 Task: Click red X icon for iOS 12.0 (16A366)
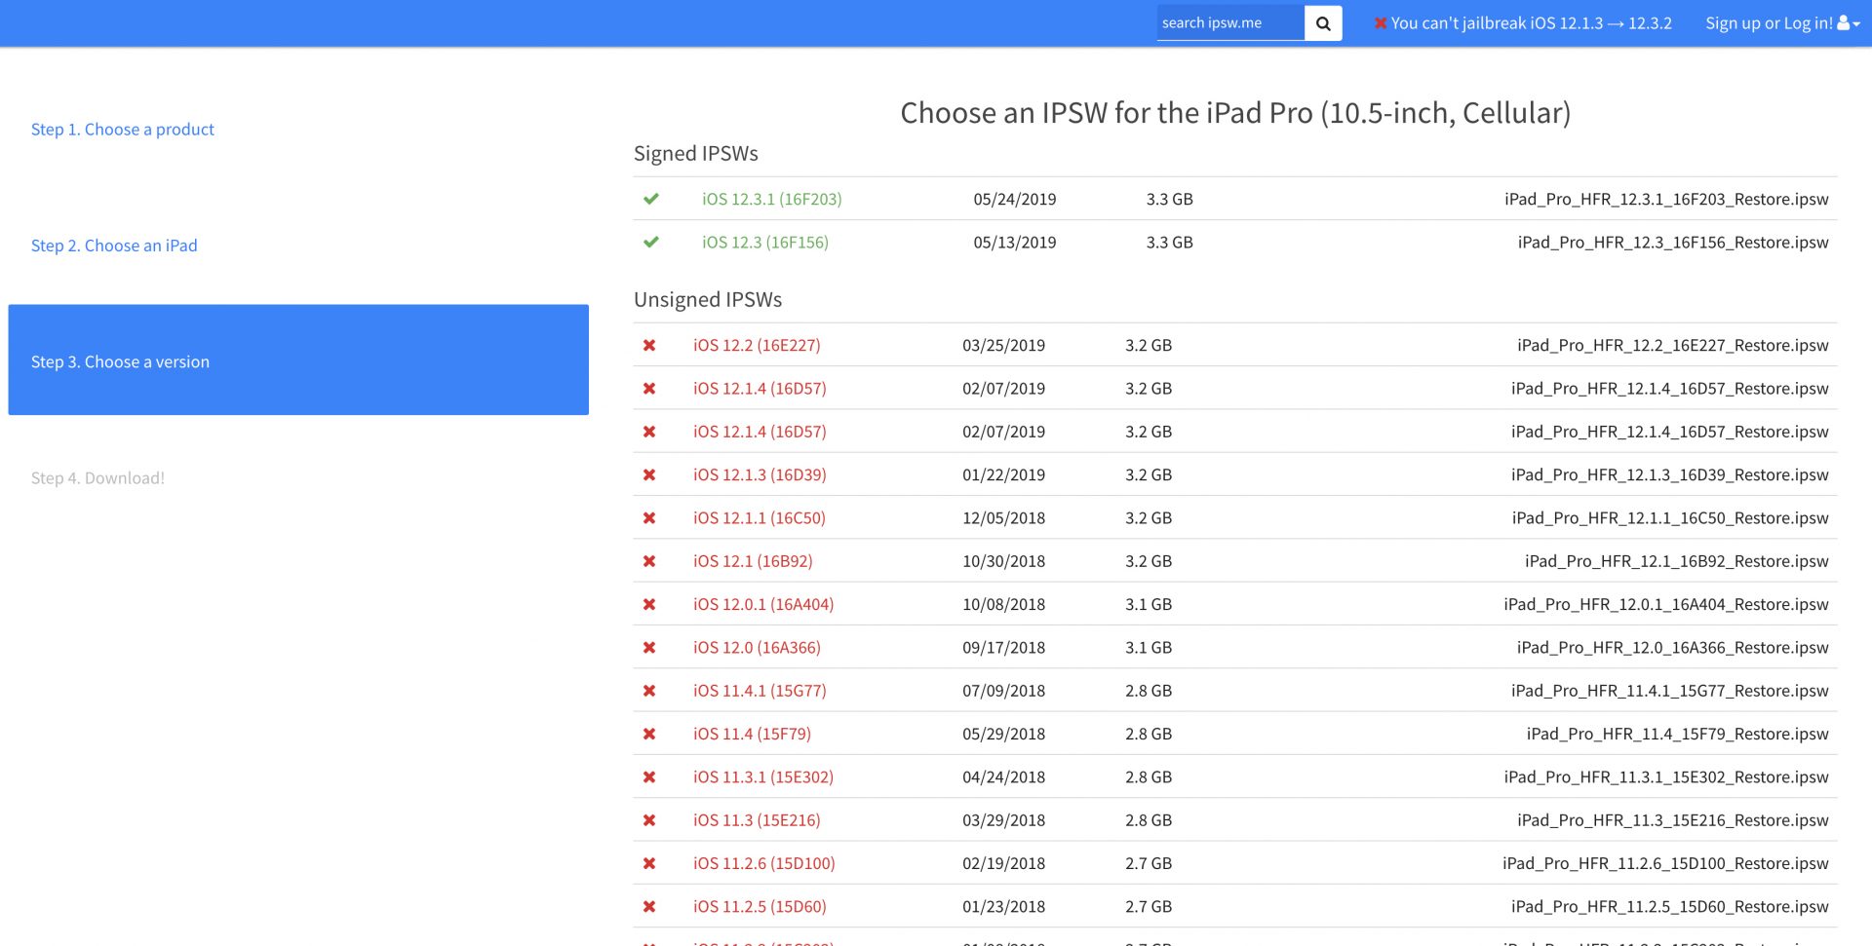649,647
